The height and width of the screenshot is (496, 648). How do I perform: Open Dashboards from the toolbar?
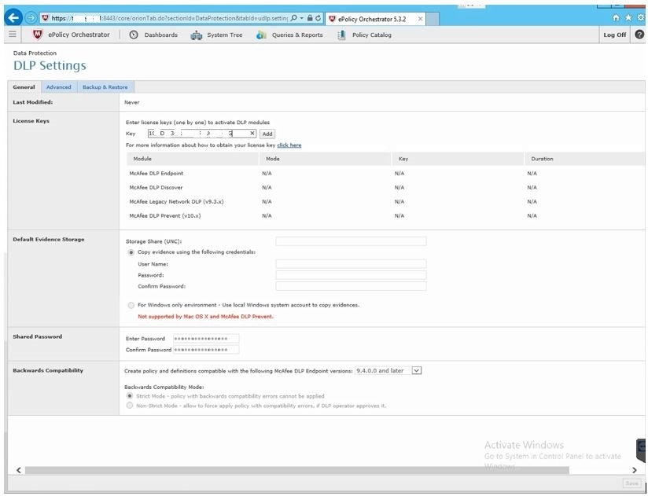tap(153, 35)
